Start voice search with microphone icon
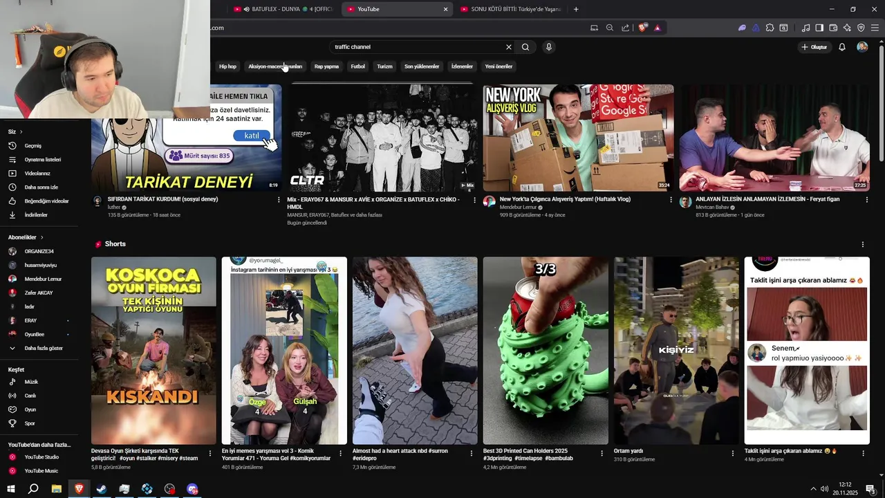 coord(549,47)
